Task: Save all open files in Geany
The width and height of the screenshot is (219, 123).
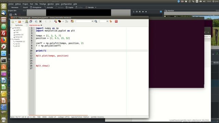Action: (x=31, y=21)
